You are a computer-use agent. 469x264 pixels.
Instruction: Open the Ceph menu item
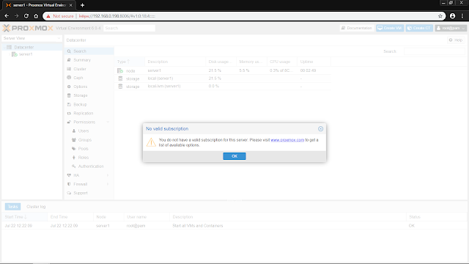(89, 78)
